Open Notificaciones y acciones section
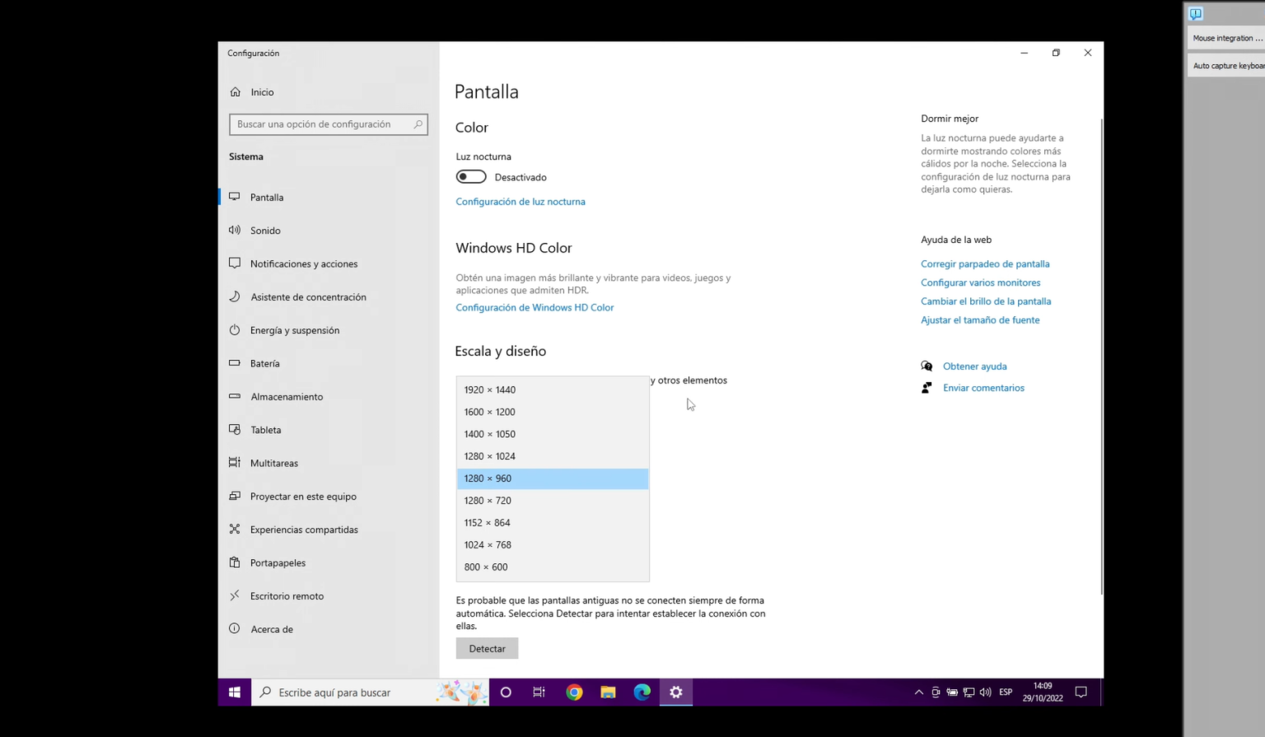This screenshot has height=737, width=1265. [x=304, y=264]
